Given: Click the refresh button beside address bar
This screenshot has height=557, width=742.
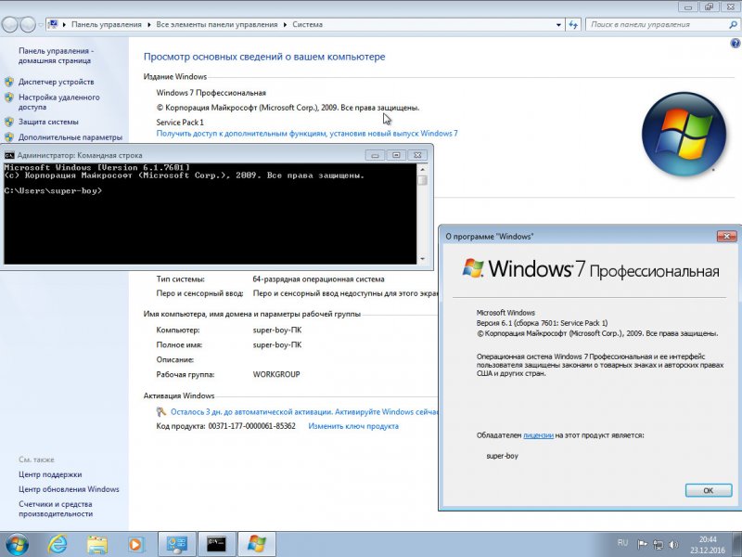Looking at the screenshot, I should pos(573,25).
